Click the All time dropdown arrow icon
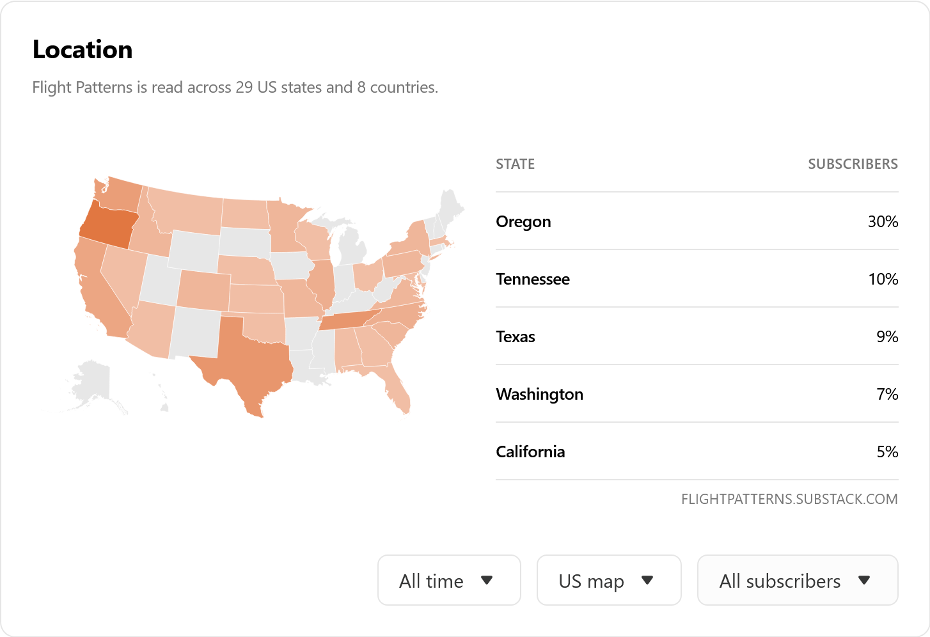 click(x=487, y=580)
